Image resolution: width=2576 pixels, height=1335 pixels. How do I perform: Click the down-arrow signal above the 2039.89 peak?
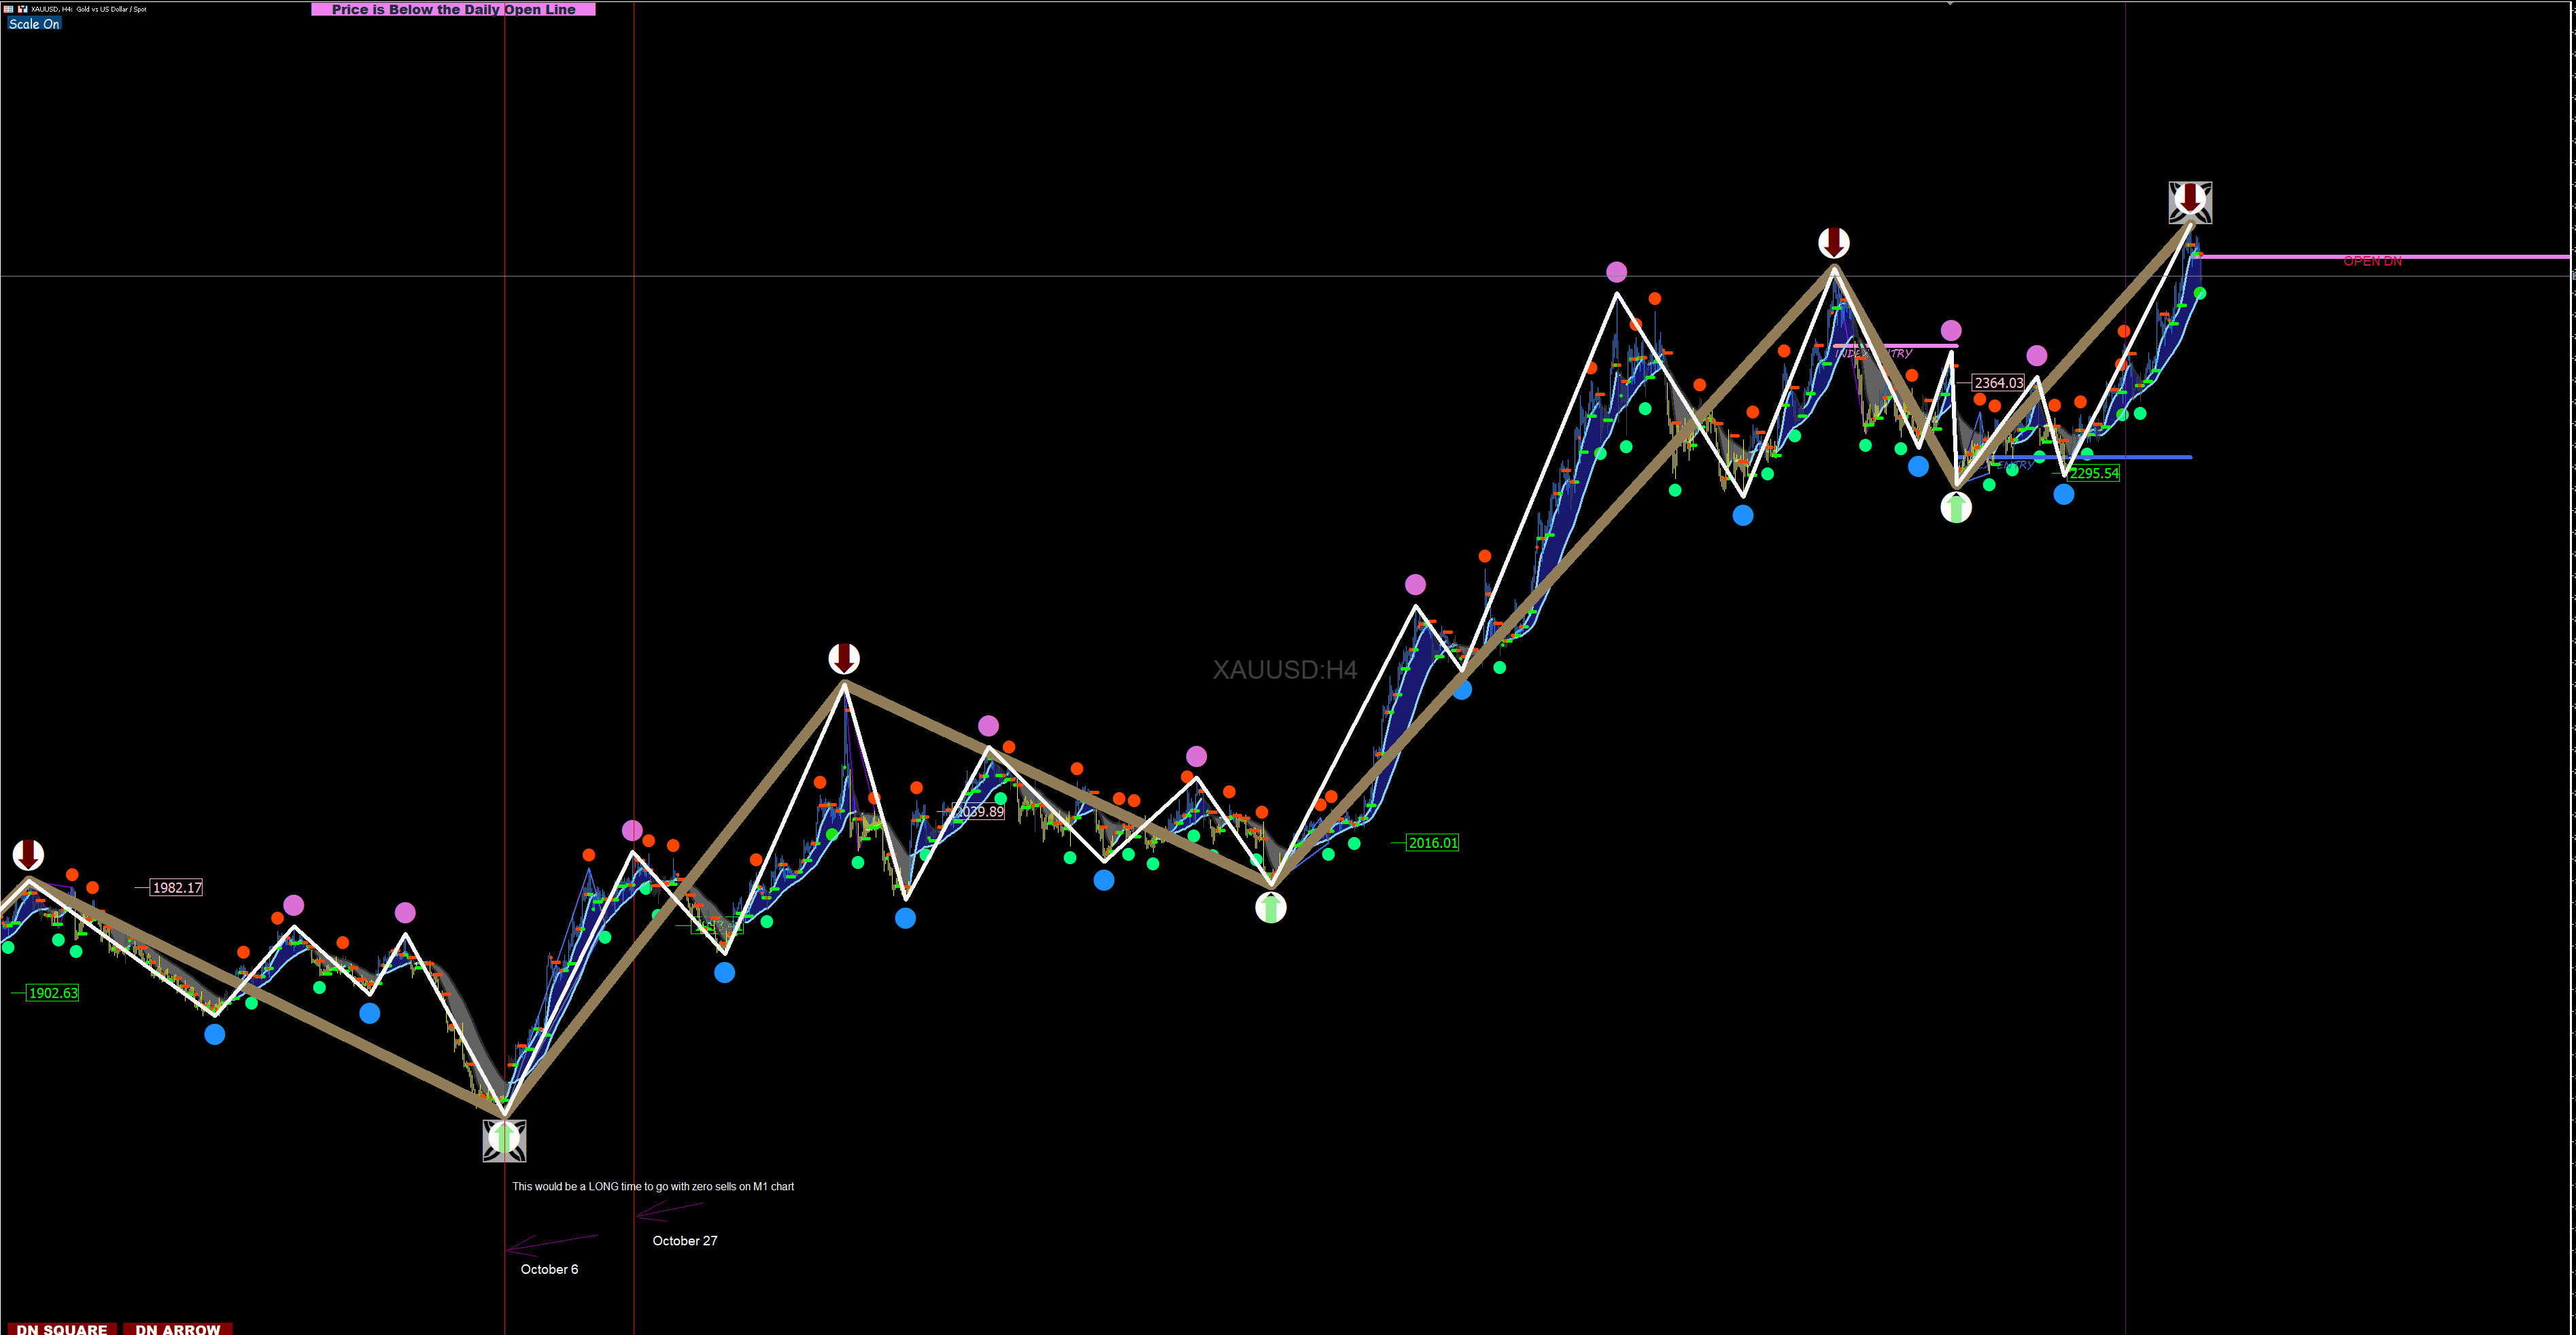(844, 658)
